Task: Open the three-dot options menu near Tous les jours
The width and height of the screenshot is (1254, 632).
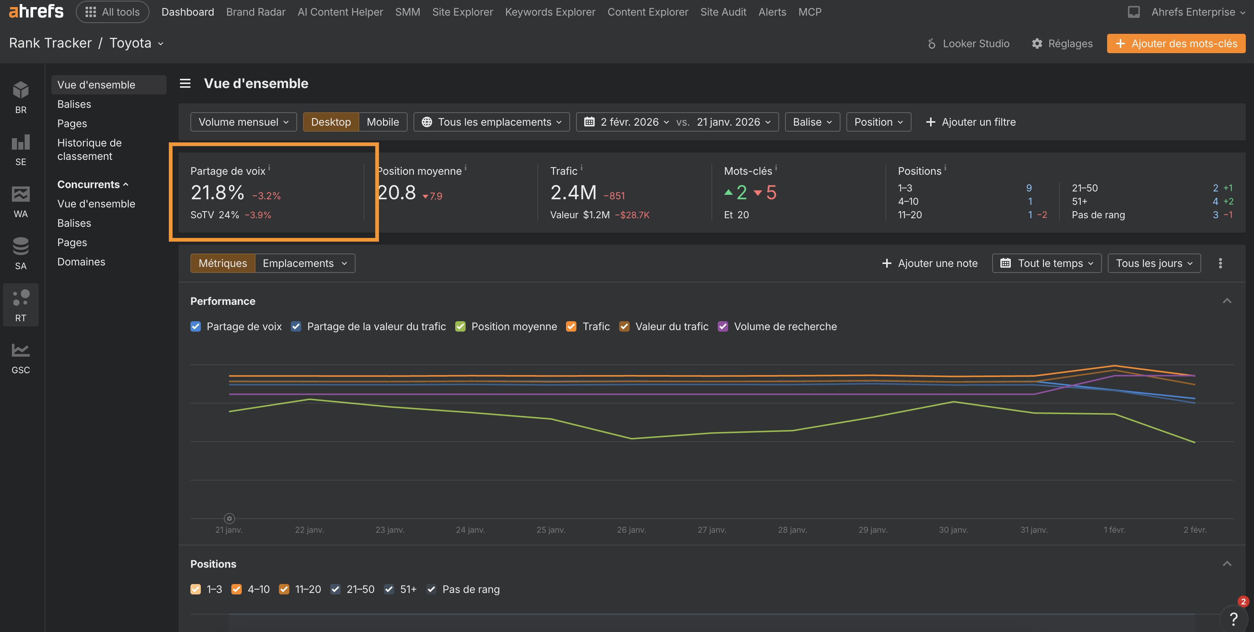Action: [1221, 263]
